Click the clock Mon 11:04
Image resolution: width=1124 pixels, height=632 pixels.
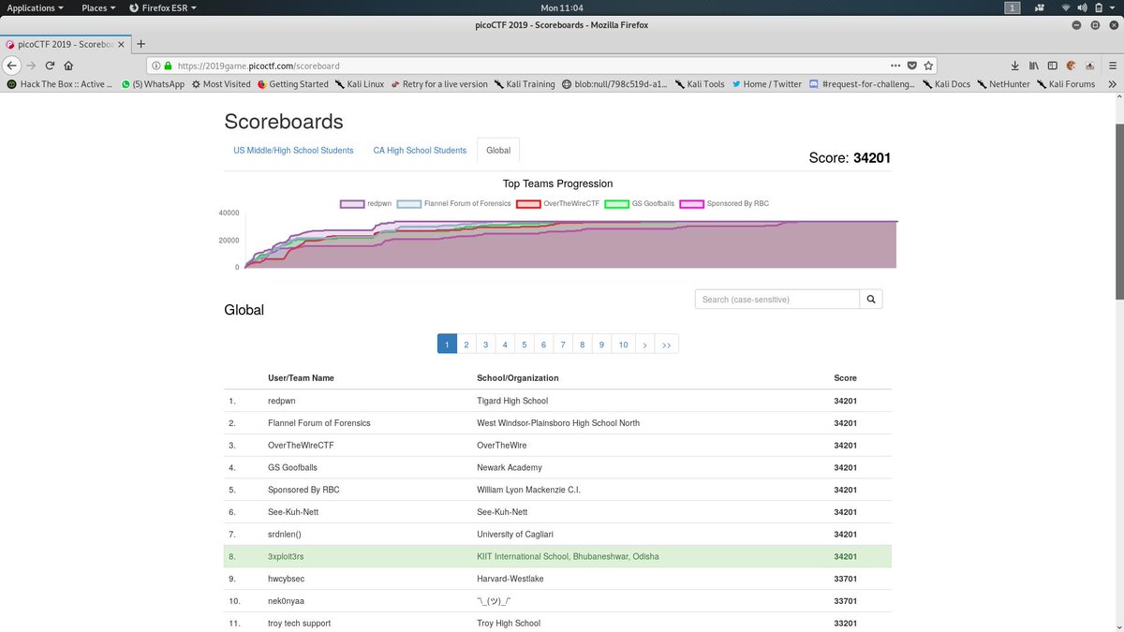pos(561,7)
